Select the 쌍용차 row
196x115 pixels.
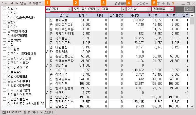click(117, 93)
